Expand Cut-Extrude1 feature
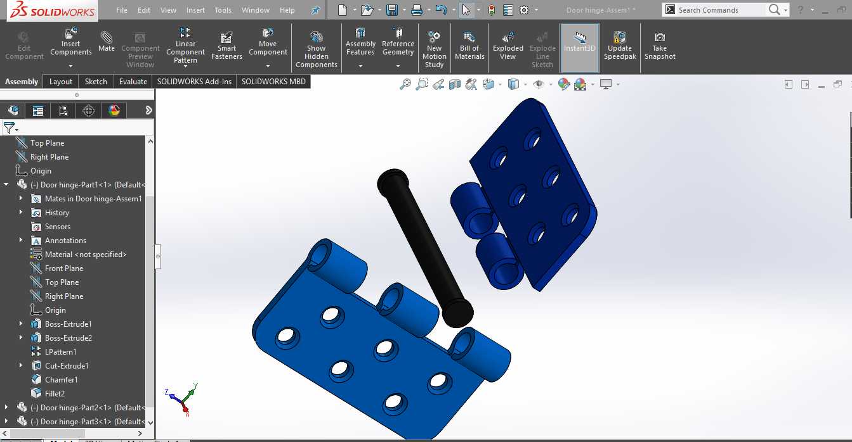Viewport: 852px width, 442px height. (21, 365)
